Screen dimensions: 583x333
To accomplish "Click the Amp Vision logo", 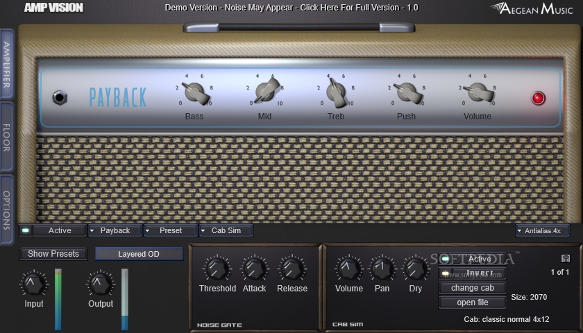I will [53, 8].
